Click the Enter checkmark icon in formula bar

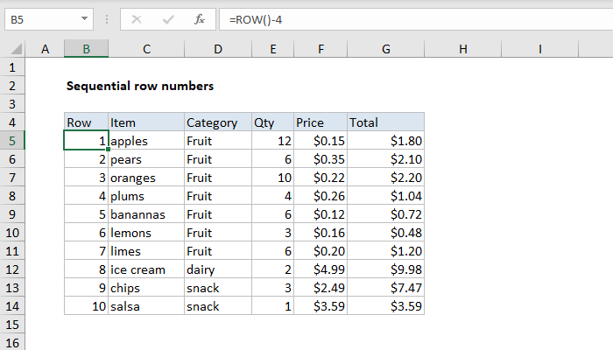(168, 19)
